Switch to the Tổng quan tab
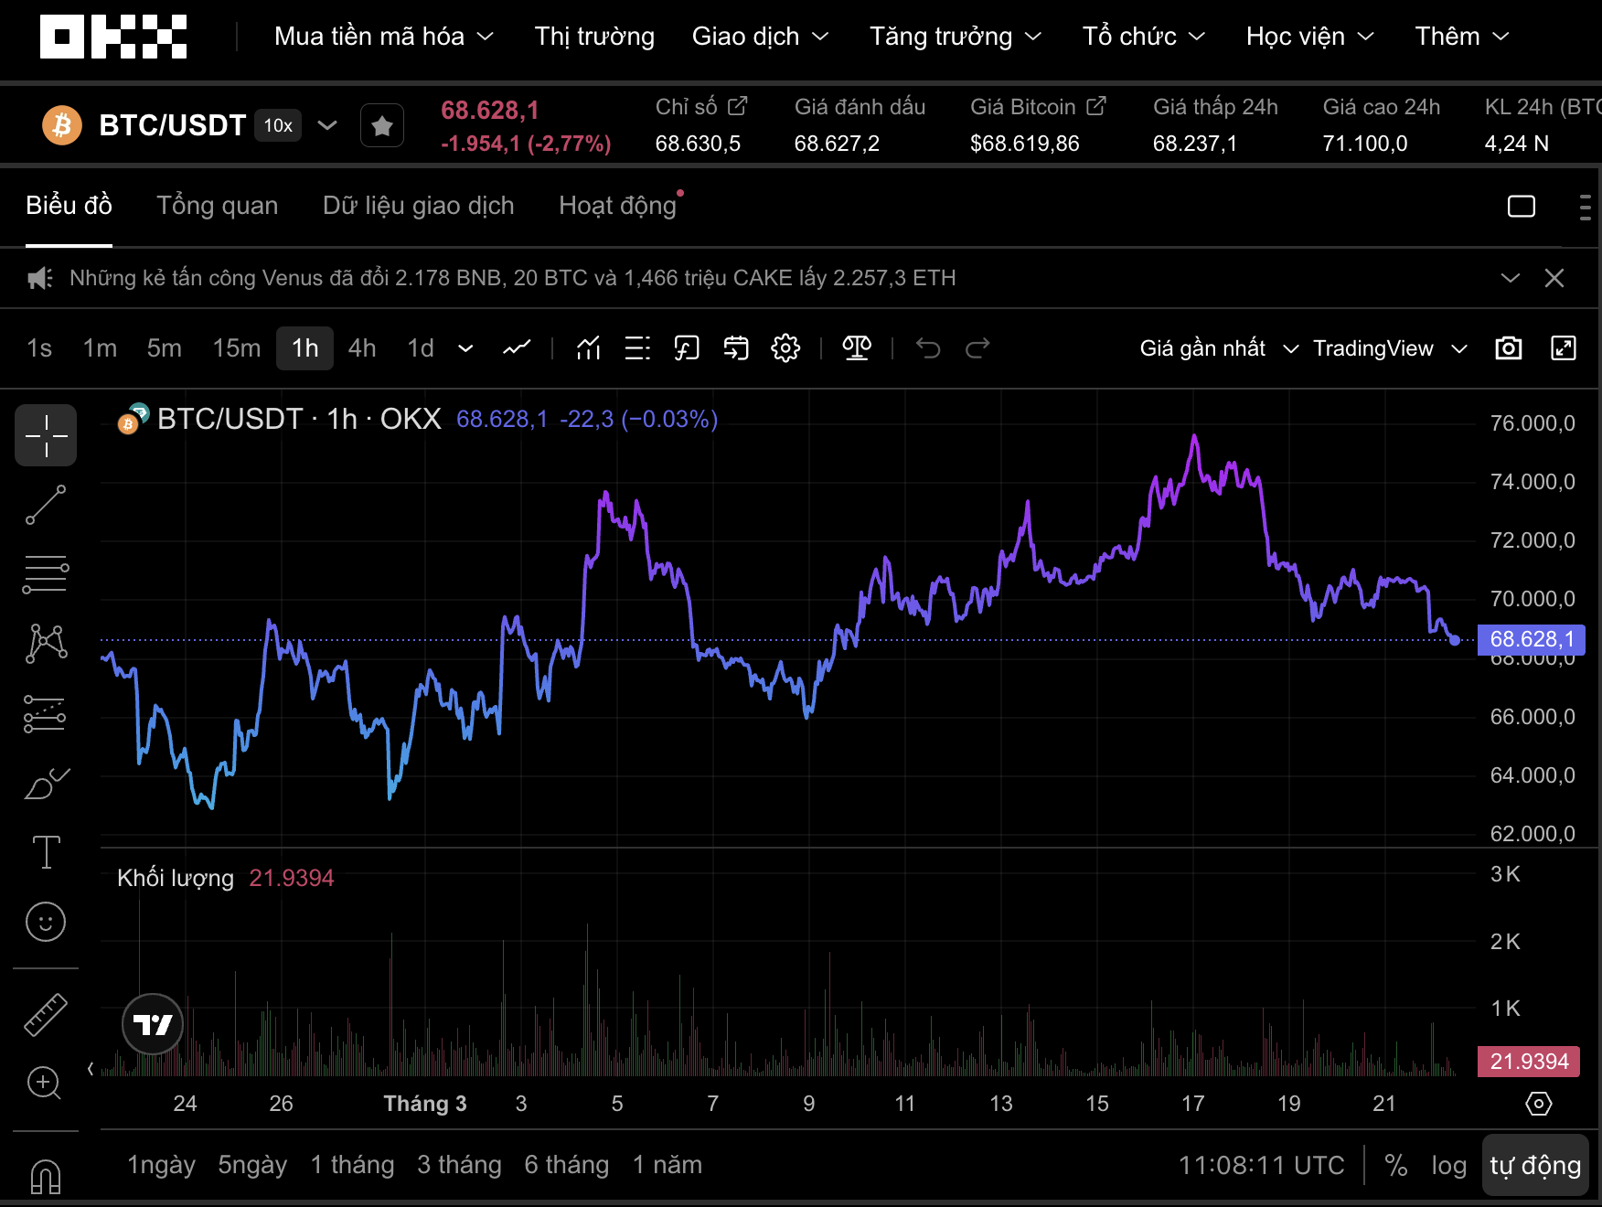The width and height of the screenshot is (1602, 1207). click(x=217, y=206)
